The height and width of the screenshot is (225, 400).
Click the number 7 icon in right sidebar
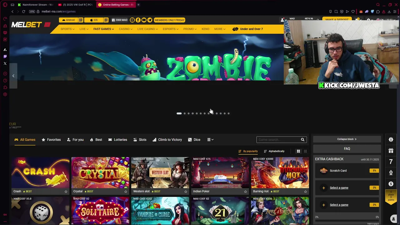[391, 162]
